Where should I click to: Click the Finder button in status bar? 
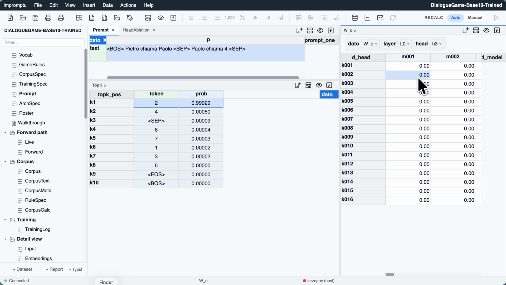106,282
